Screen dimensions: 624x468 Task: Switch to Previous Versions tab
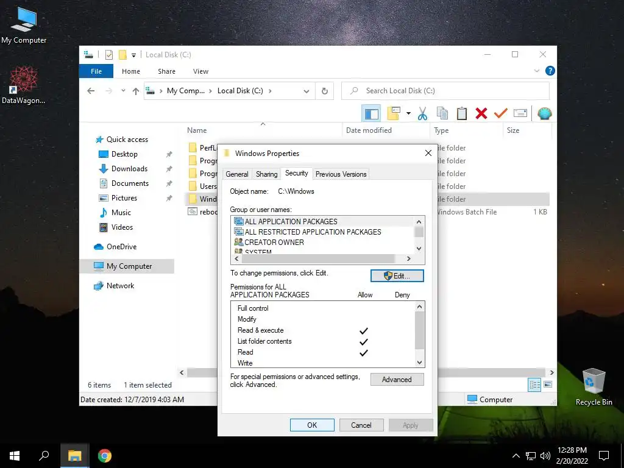tap(341, 174)
